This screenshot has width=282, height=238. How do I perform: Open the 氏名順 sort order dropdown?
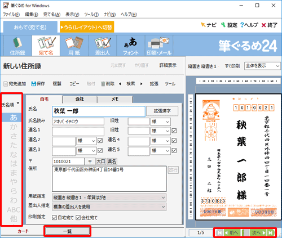tap(10, 105)
